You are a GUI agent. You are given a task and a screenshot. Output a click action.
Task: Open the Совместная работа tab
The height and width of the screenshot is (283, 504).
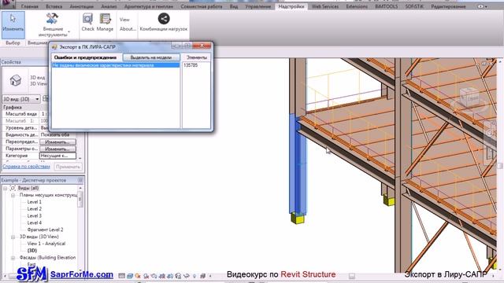[202, 6]
